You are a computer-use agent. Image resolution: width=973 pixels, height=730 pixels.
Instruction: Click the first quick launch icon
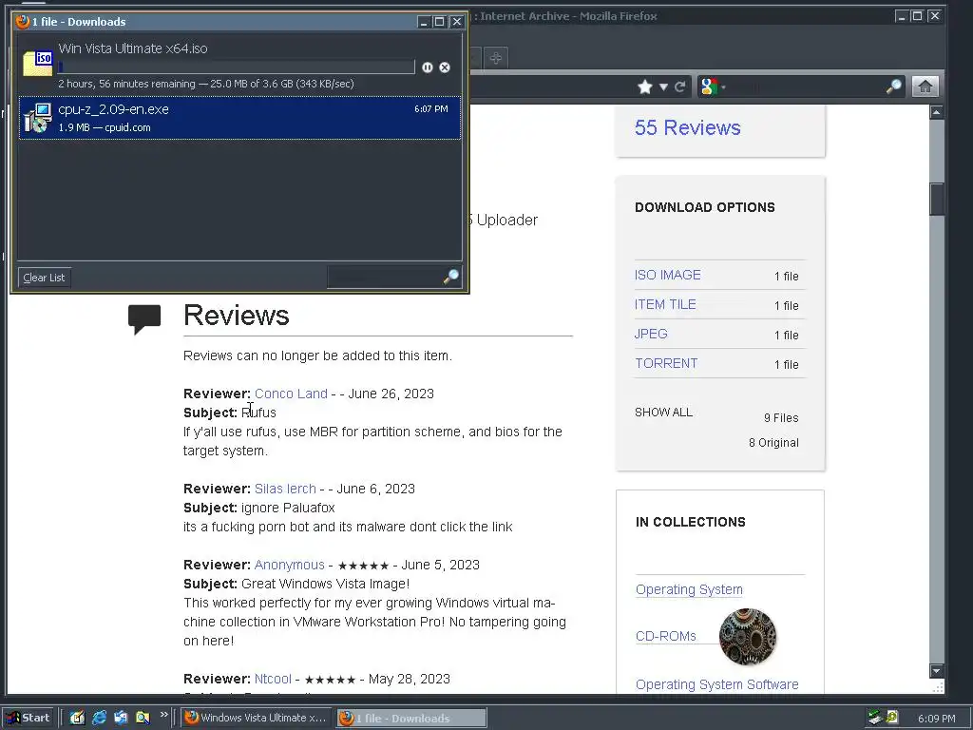(x=77, y=718)
